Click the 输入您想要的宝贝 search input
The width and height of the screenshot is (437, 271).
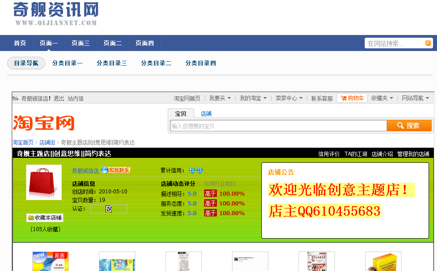(x=278, y=126)
